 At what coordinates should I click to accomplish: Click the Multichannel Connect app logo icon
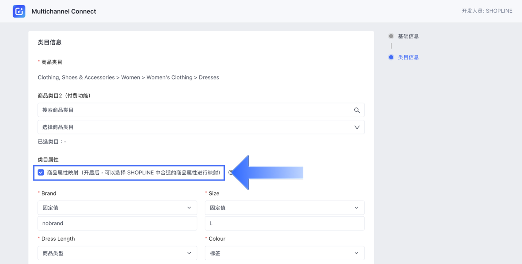click(19, 11)
